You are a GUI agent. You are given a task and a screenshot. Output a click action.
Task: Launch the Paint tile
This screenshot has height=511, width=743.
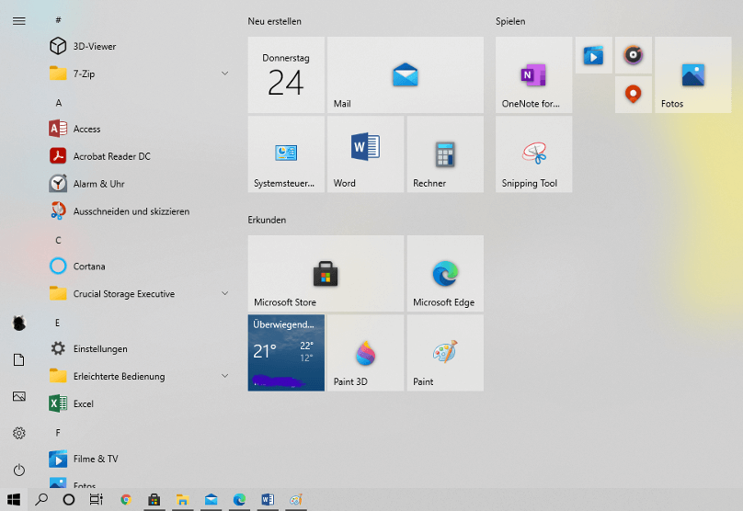point(445,353)
